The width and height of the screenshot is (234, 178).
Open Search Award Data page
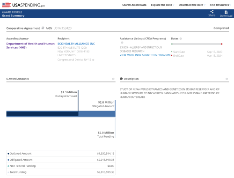coord(134,5)
